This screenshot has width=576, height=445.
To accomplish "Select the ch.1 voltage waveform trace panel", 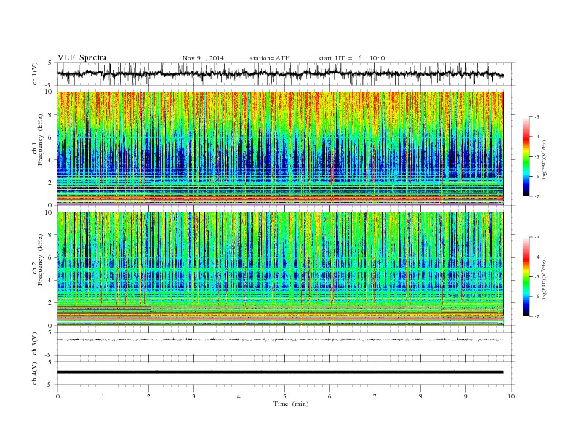I will (x=286, y=73).
